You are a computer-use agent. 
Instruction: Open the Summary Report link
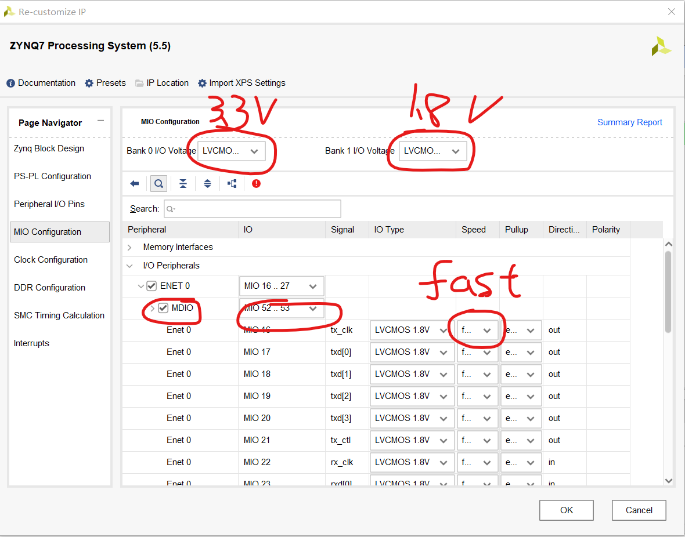click(629, 123)
